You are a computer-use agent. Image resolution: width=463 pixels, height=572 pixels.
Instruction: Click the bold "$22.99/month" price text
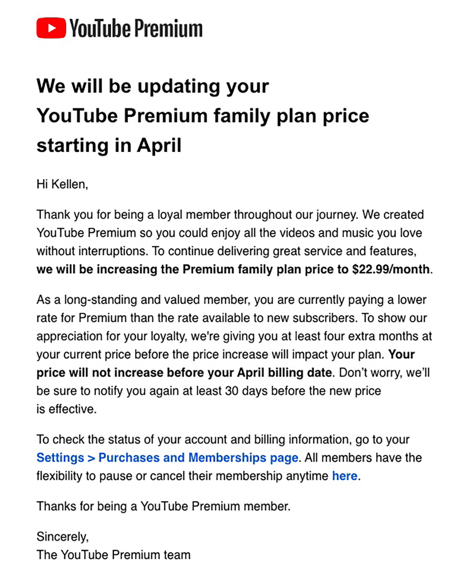pos(390,269)
